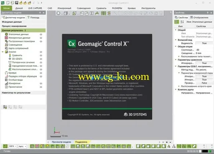Image resolution: width=214 pixels, height=154 pixels.
Task: Toggle visibility eye for Эталонные данные
Action: 41,34
